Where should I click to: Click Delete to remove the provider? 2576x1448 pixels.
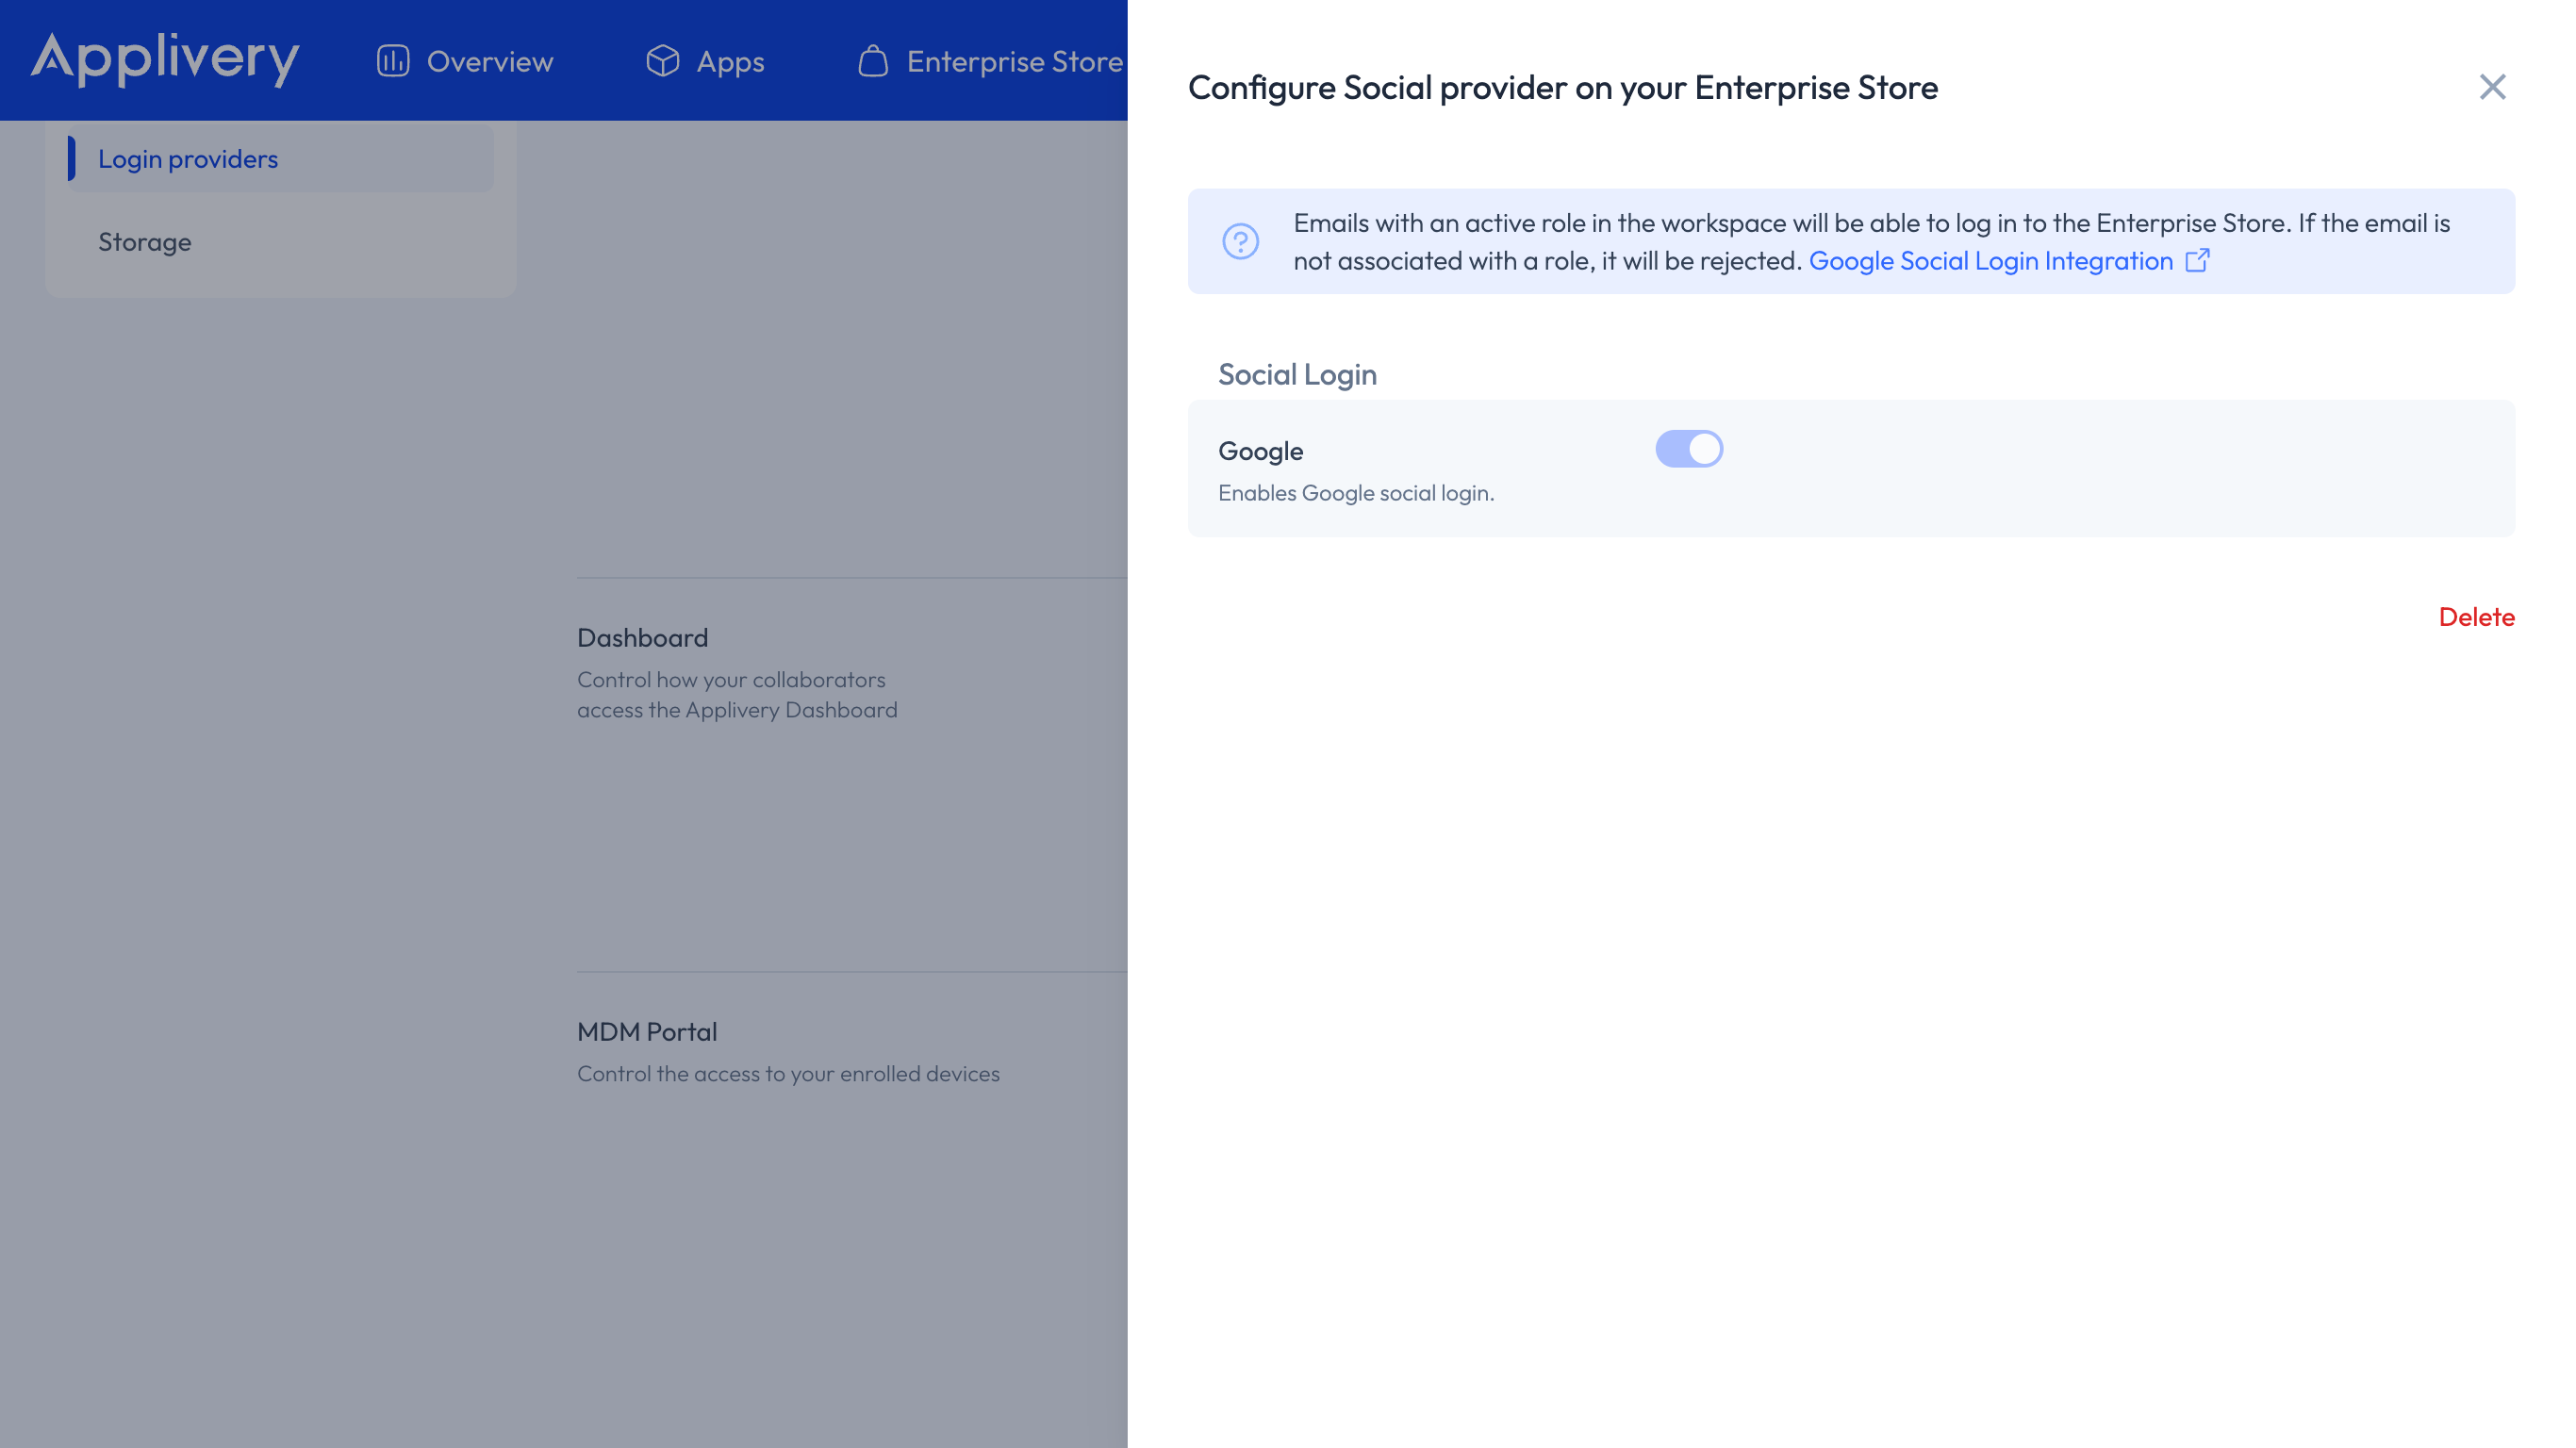click(x=2477, y=617)
